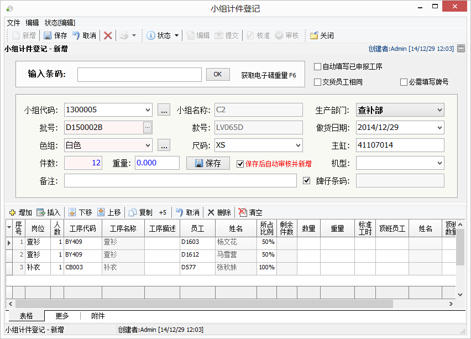
Task: Click the 备注 input field
Action: (x=180, y=181)
